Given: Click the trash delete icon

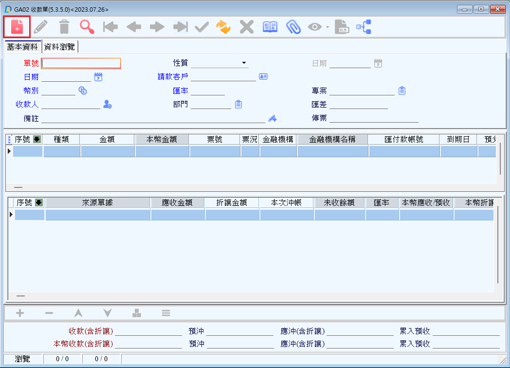Looking at the screenshot, I should pos(64,27).
